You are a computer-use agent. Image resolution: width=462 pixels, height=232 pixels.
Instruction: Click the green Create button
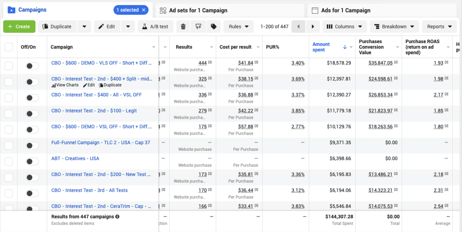point(19,27)
